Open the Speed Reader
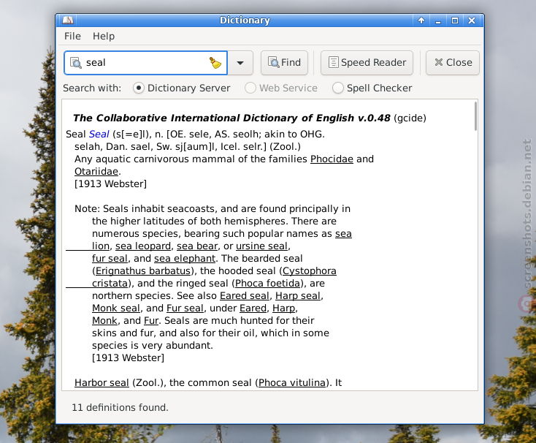 tap(367, 63)
